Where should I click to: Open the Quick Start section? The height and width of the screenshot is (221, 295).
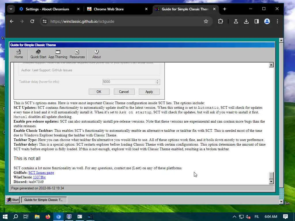point(38,54)
